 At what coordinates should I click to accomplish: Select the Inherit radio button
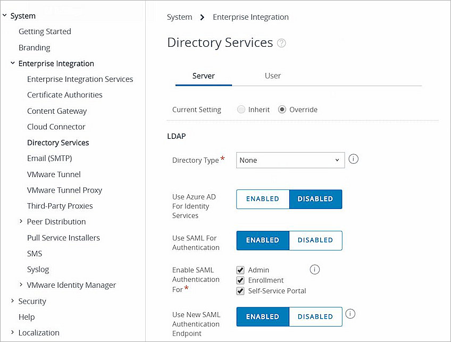click(x=241, y=110)
